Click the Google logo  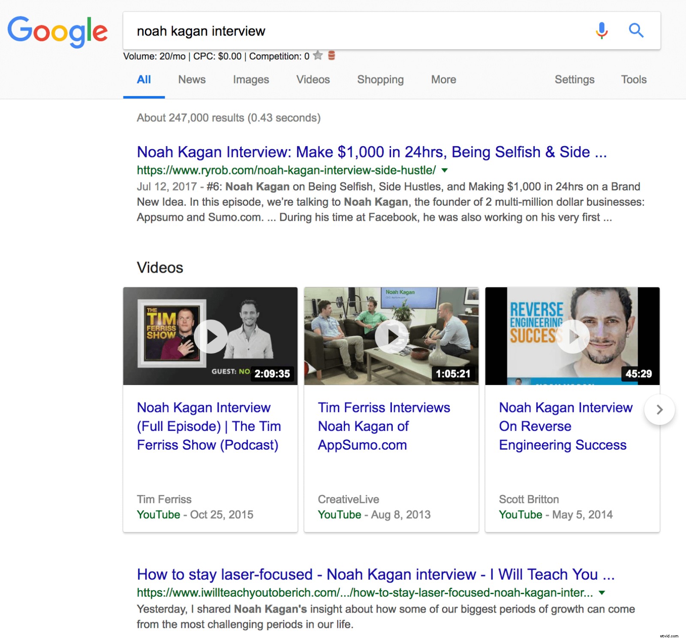[x=57, y=31]
